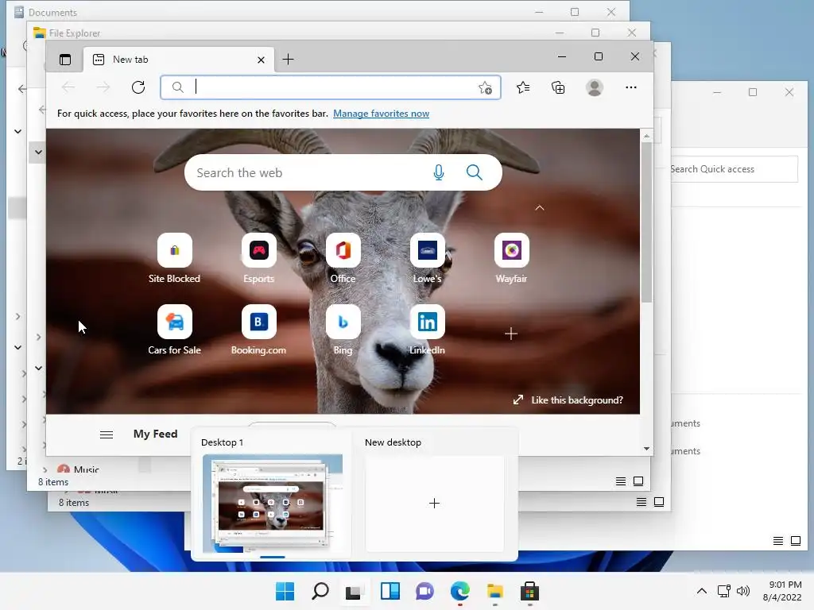Open the profile avatar in Edge

point(595,87)
